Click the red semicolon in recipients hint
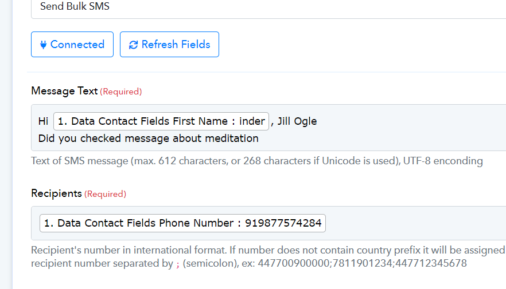 click(x=178, y=264)
